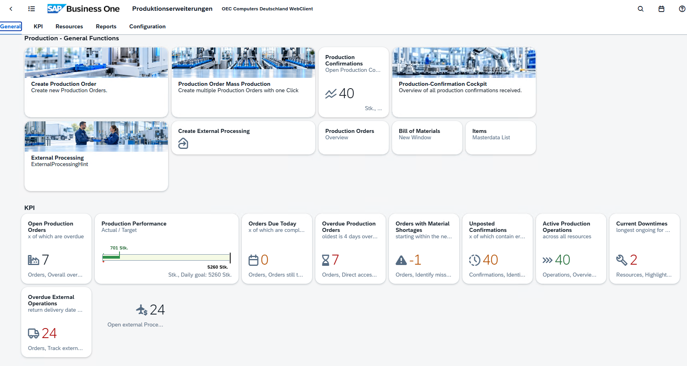
Task: Open the Production Orders Overview tile
Action: click(x=354, y=138)
